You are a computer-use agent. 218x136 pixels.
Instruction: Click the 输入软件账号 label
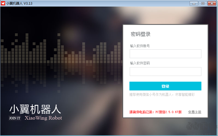coord(140,46)
